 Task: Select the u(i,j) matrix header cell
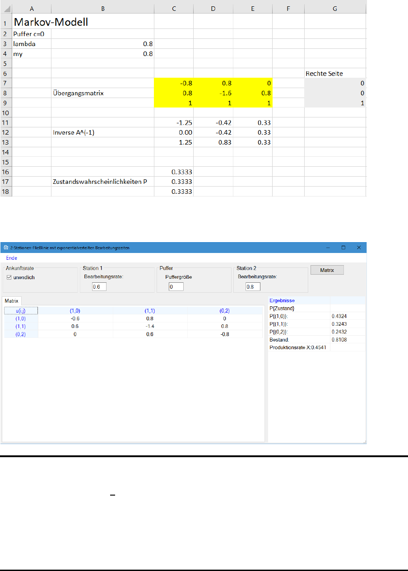[21, 310]
